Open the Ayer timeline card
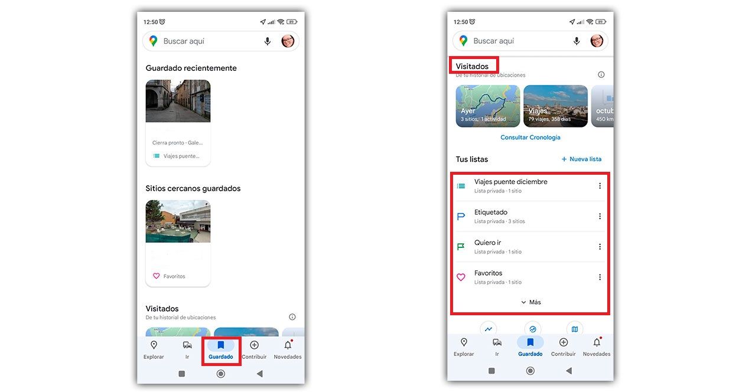This screenshot has height=392, width=749. click(x=488, y=106)
